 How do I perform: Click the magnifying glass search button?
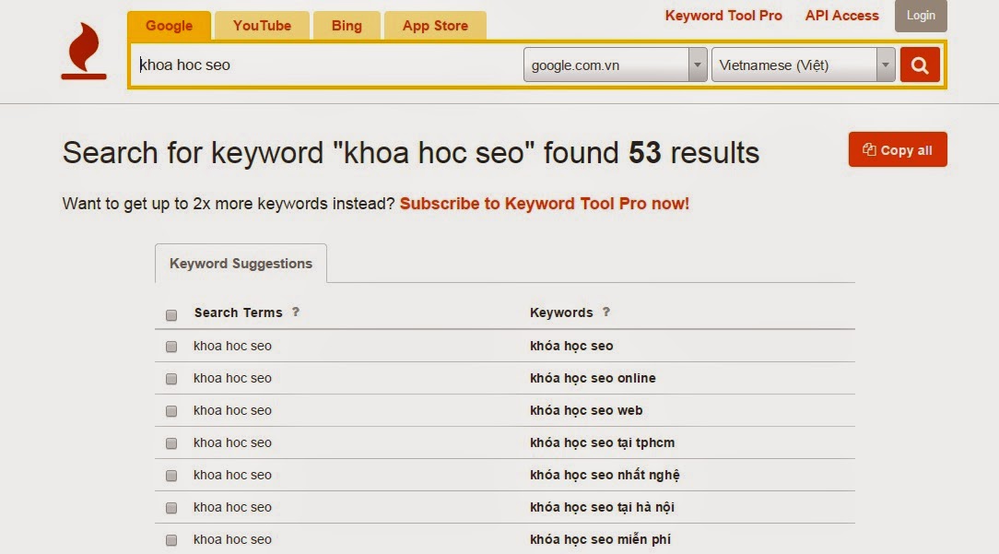click(x=920, y=65)
